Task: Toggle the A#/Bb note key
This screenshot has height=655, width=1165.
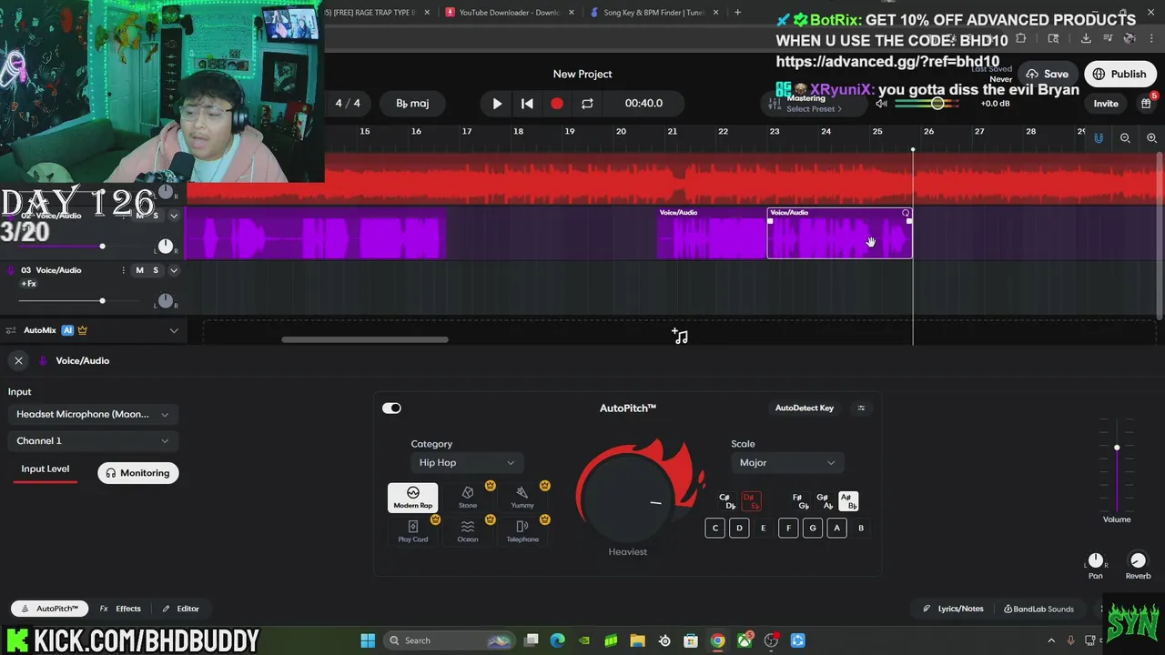Action: [847, 501]
